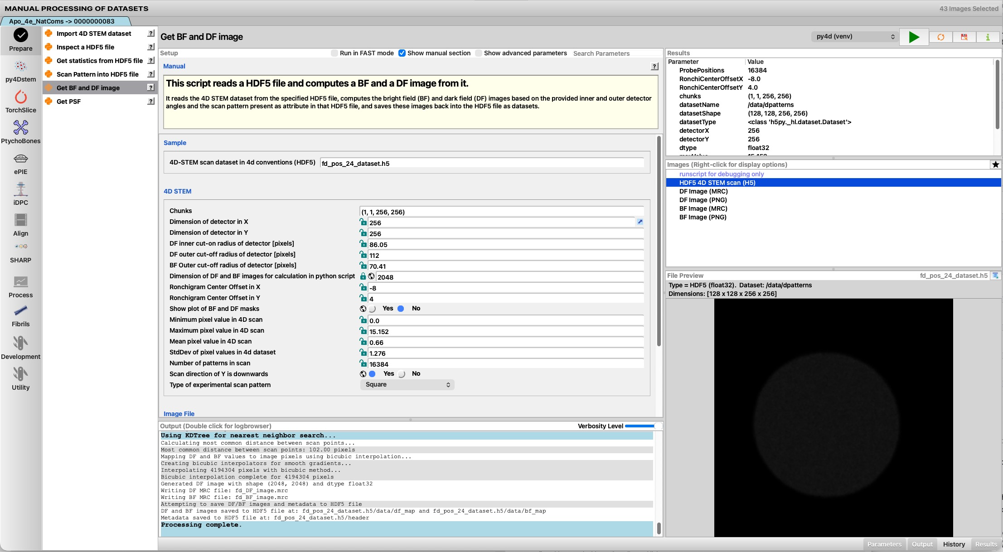Toggle lock on Number of patterns in scan
The height and width of the screenshot is (552, 1003).
tap(363, 363)
